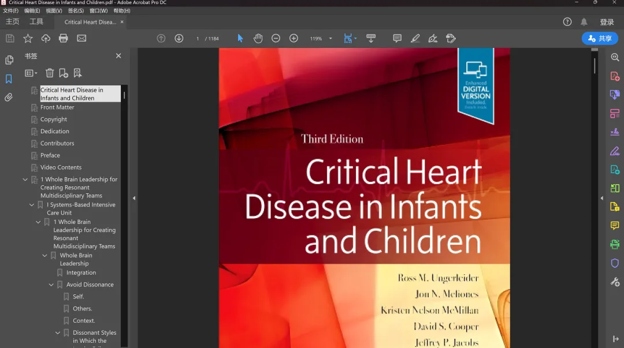This screenshot has height=348, width=624.
Task: Open the Sign document pen tool
Action: click(433, 38)
